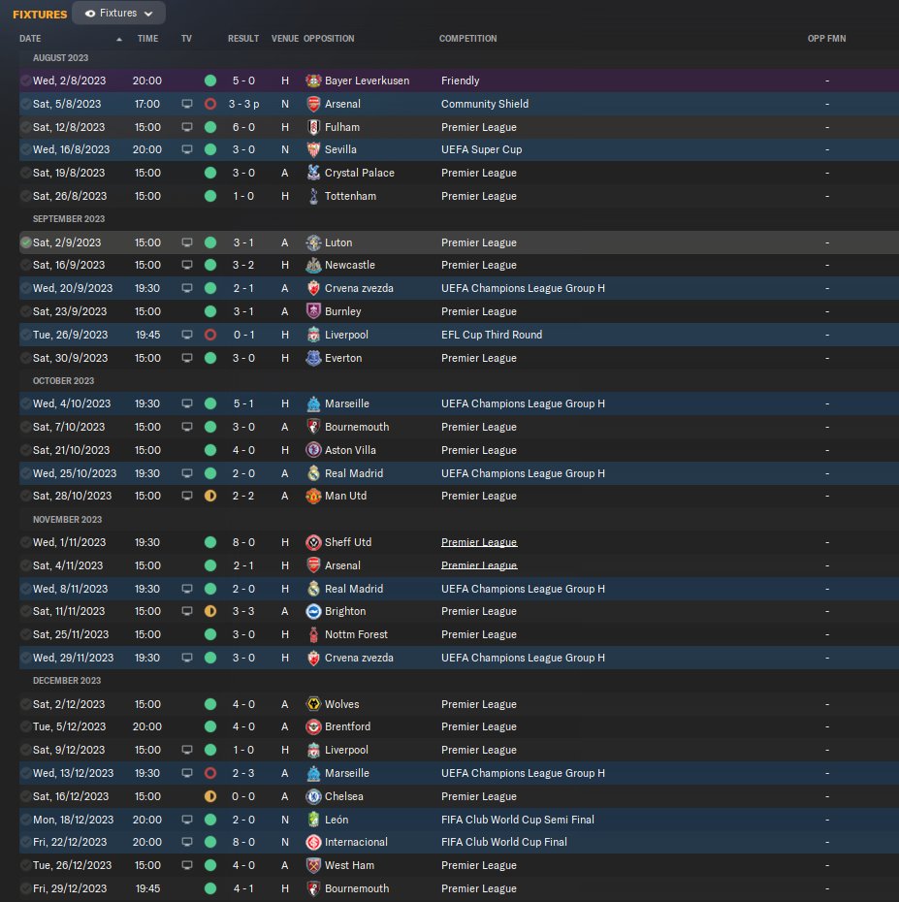Image resolution: width=899 pixels, height=902 pixels.
Task: Open the 8 - 0 result versus Sheff Utd
Action: pyautogui.click(x=243, y=542)
